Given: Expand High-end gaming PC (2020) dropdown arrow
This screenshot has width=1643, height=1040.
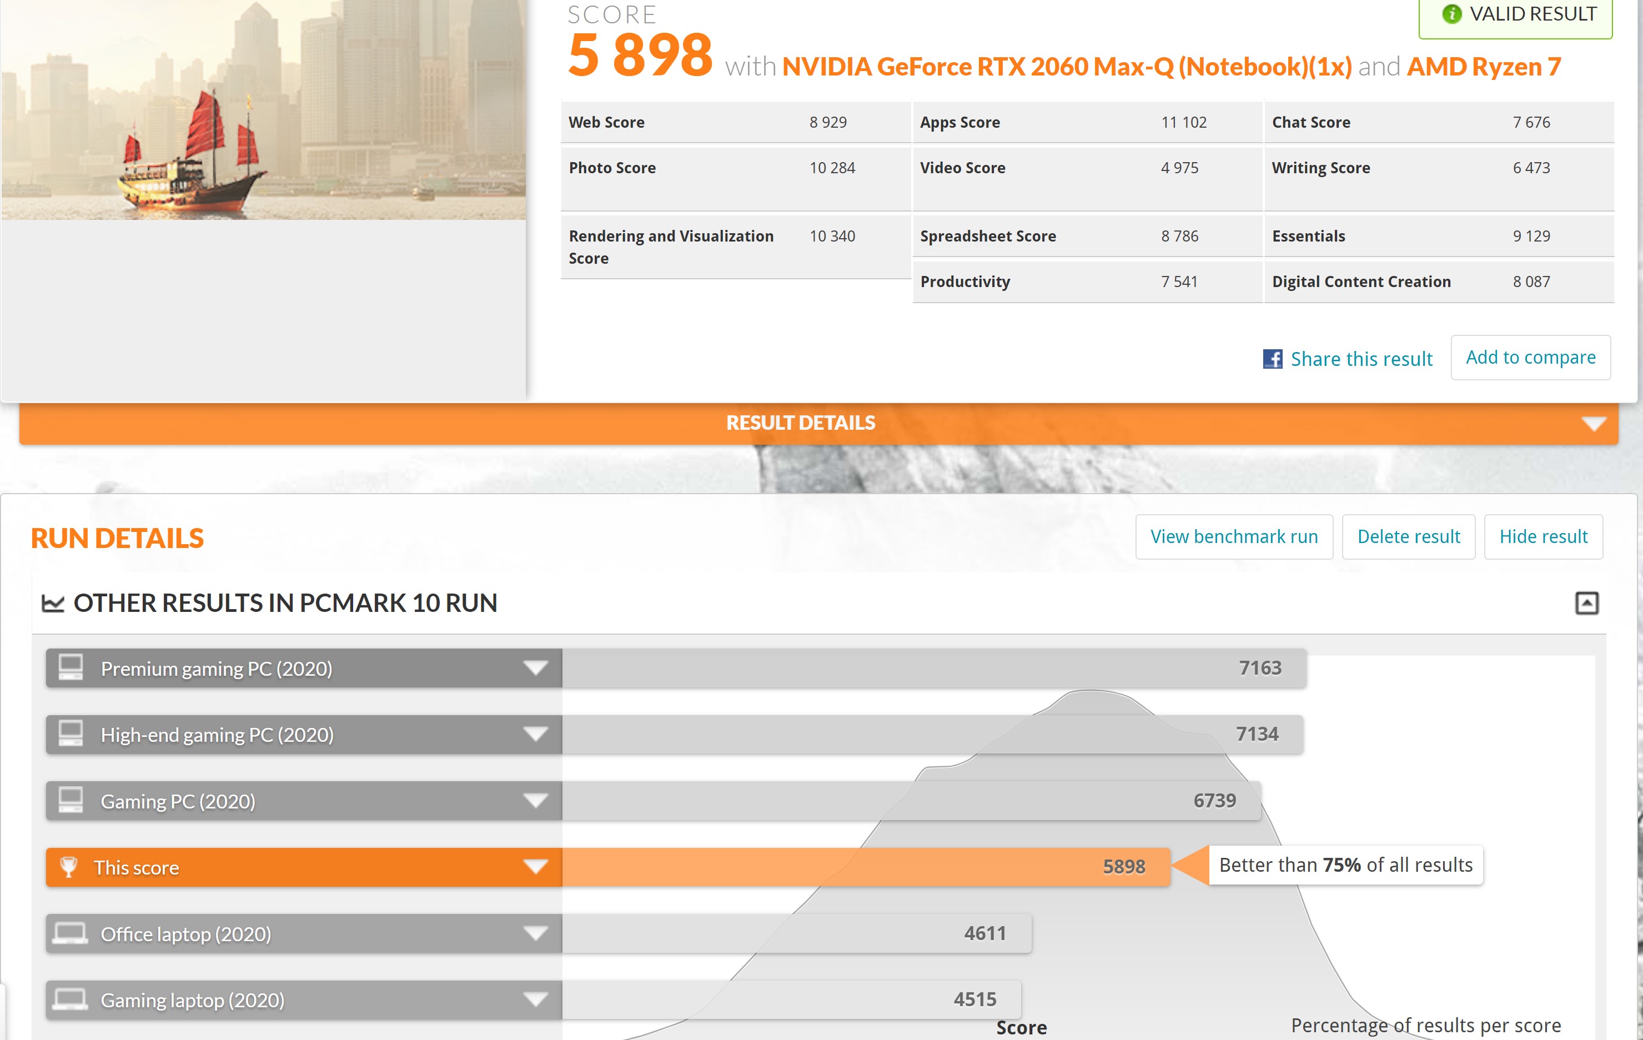Looking at the screenshot, I should [x=536, y=734].
